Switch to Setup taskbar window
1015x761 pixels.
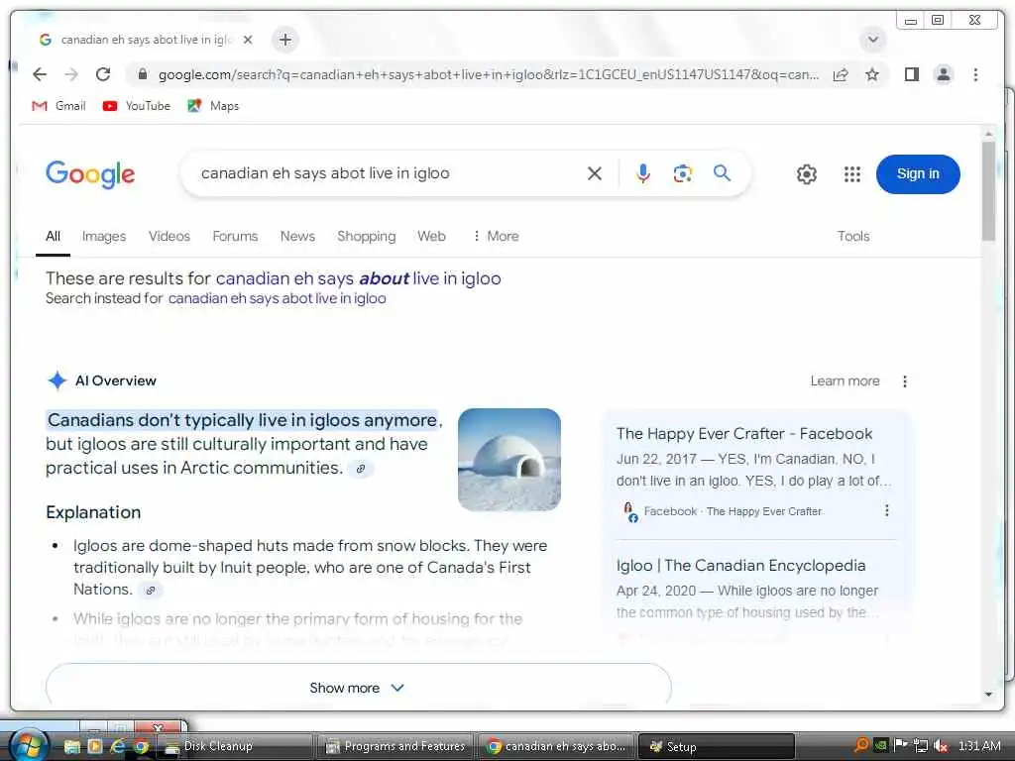pos(716,746)
